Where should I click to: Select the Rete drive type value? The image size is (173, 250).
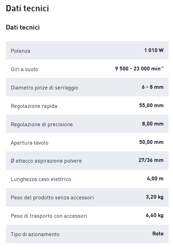click(x=158, y=234)
